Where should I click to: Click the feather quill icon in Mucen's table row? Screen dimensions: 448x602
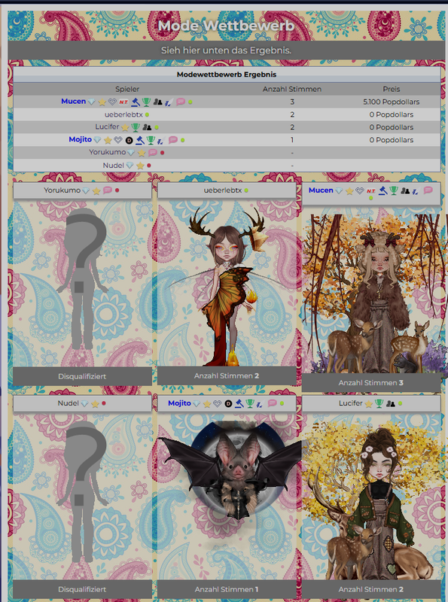(x=169, y=102)
